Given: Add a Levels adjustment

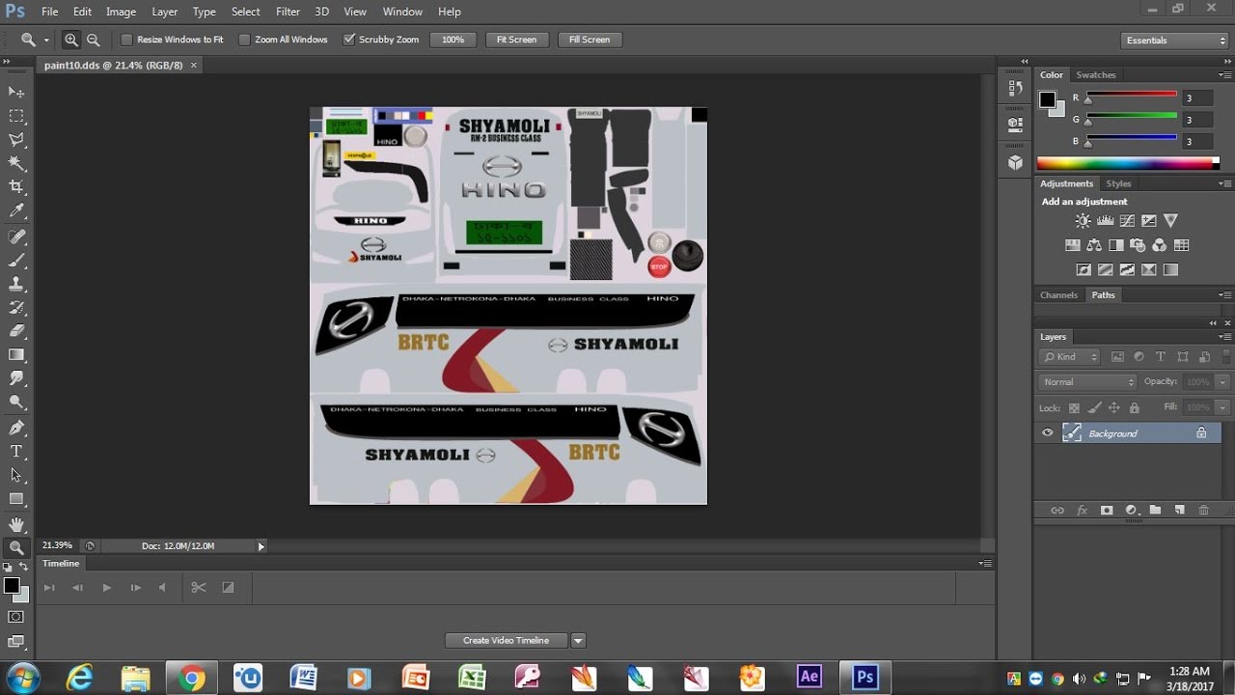Looking at the screenshot, I should (x=1106, y=221).
